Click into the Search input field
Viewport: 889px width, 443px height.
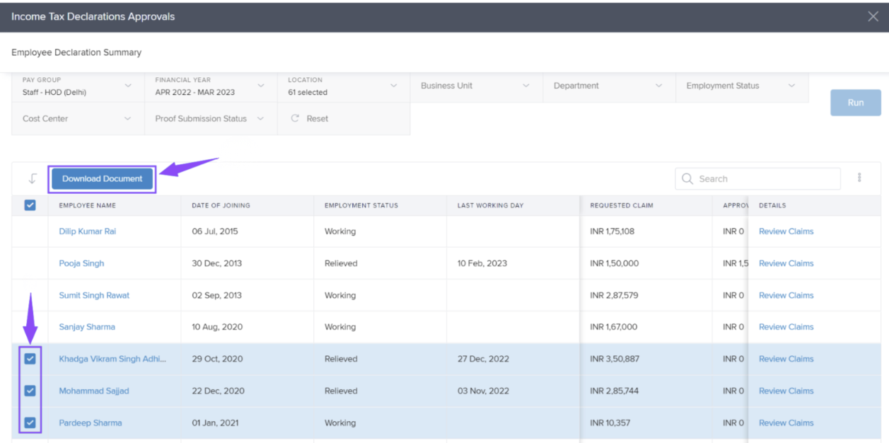[765, 179]
